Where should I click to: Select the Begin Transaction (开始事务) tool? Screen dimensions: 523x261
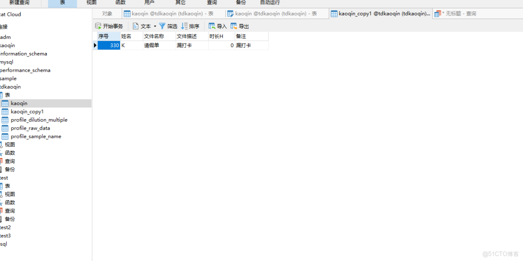(109, 26)
